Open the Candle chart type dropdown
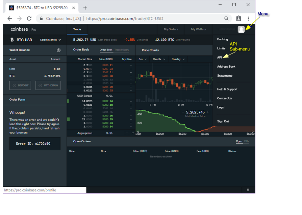This screenshot has width=302, height=215. click(159, 59)
